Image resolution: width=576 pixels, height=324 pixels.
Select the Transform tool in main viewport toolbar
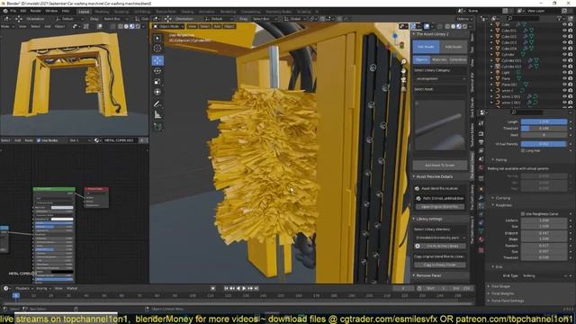157,92
